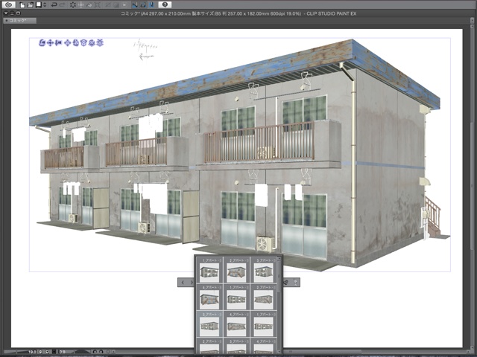This screenshot has height=357, width=477.
Task: Click zoom out button in status bar
Action: tap(41, 352)
